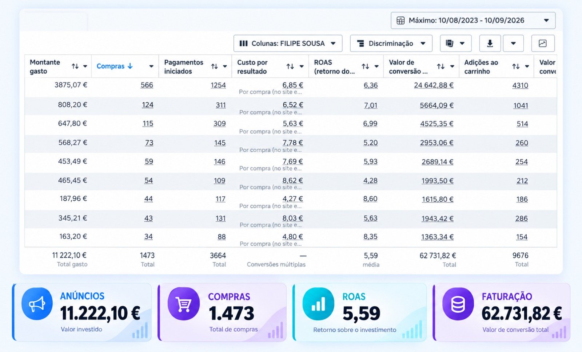The height and width of the screenshot is (352, 582).
Task: Click the 1254 payments initiated value
Action: coord(218,85)
